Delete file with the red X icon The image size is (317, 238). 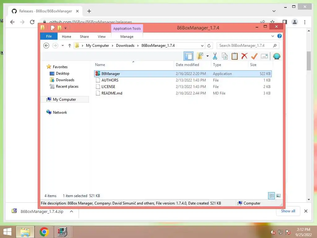pyautogui.click(x=244, y=56)
